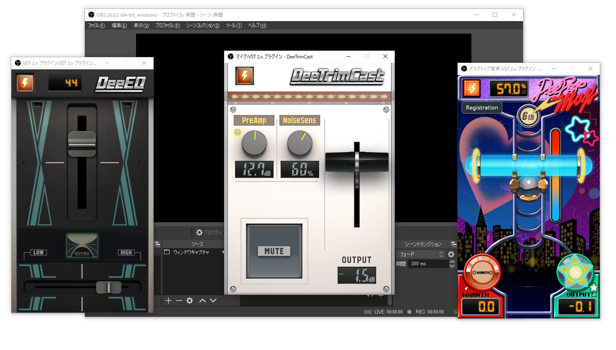Click the OBS logo in the title bar
Viewport: 616px width, 350px height.
pyautogui.click(x=91, y=15)
